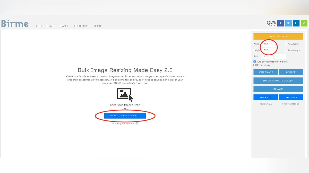Click the 33.7k Shares counter

coord(271,24)
